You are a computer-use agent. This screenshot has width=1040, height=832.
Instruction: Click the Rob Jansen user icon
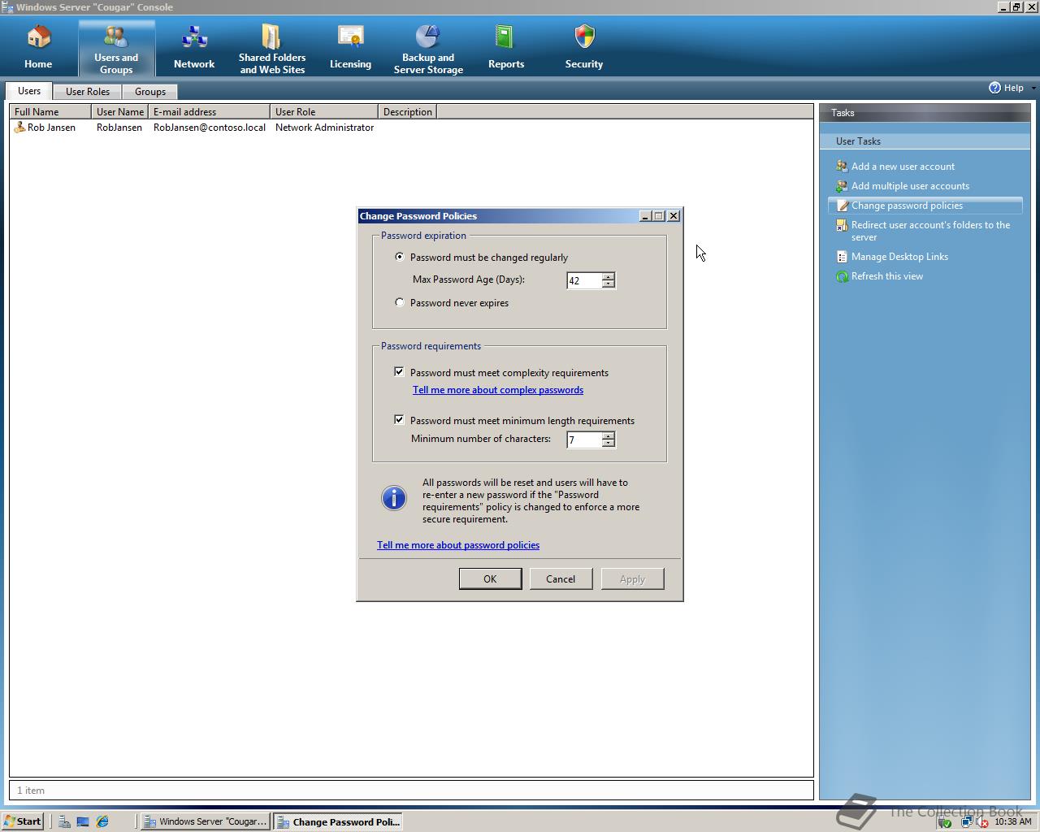click(x=20, y=128)
